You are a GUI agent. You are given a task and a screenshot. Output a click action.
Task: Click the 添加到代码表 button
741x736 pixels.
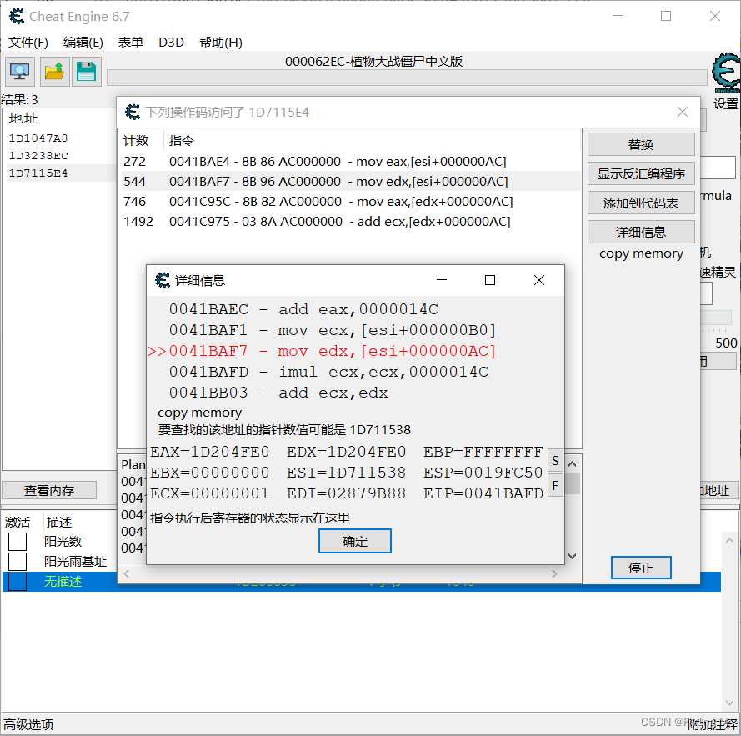pyautogui.click(x=641, y=203)
